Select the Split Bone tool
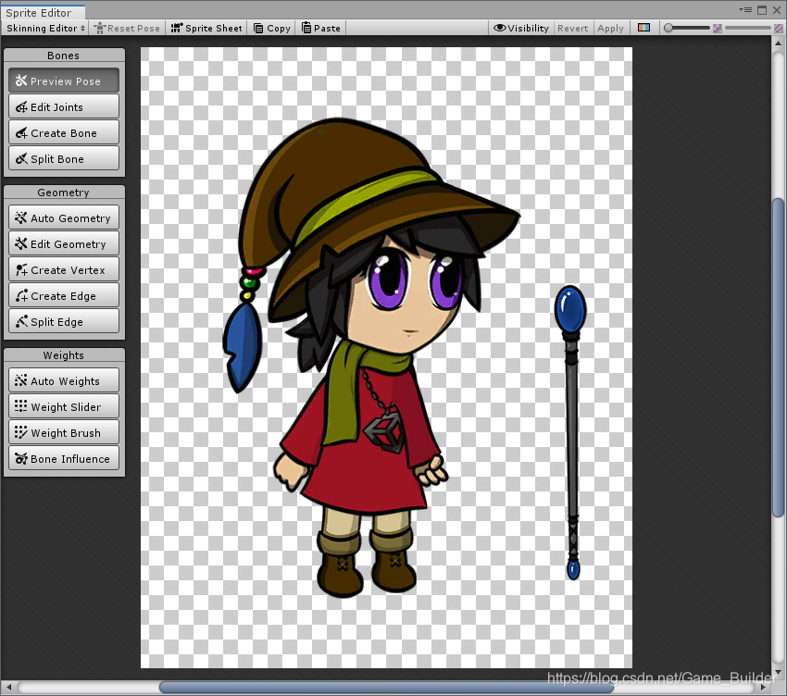 [x=64, y=159]
